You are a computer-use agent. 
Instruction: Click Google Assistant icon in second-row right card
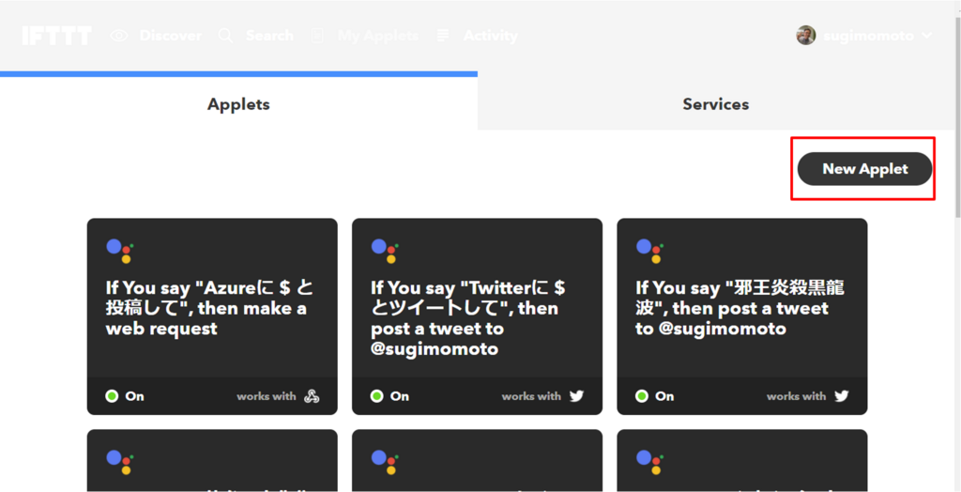(649, 461)
